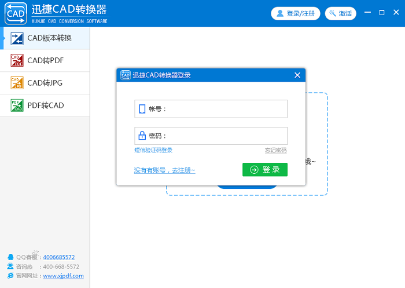Viewport: 405px width, 288px height.
Task: Click the 激活 activation button
Action: click(340, 13)
